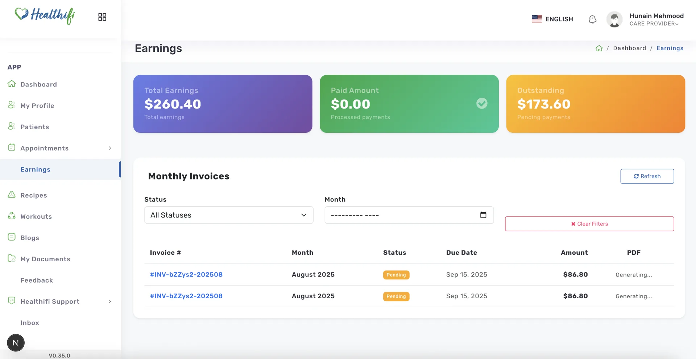Image resolution: width=696 pixels, height=359 pixels.
Task: Click the Hunain Mehmood avatar picture
Action: (614, 19)
